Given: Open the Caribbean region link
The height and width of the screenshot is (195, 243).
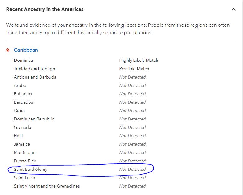Looking at the screenshot, I should pos(26,50).
